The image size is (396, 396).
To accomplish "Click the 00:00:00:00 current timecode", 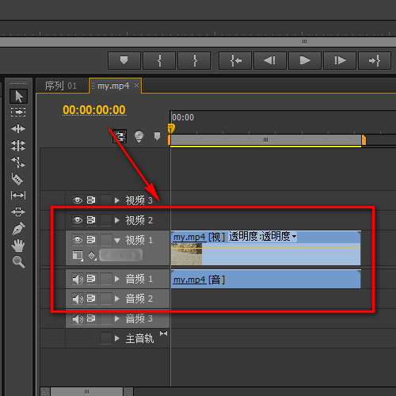I will (94, 110).
